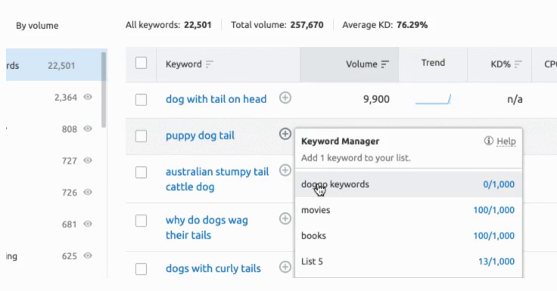Sort by the Keyword column sort icon

pos(210,64)
